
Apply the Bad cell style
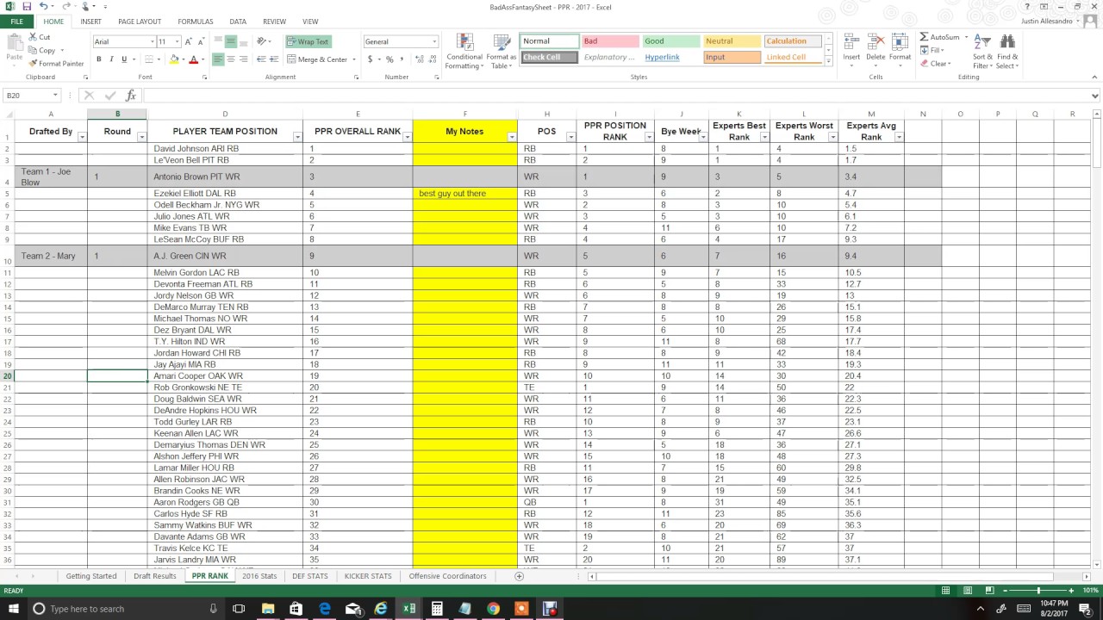[x=609, y=41]
